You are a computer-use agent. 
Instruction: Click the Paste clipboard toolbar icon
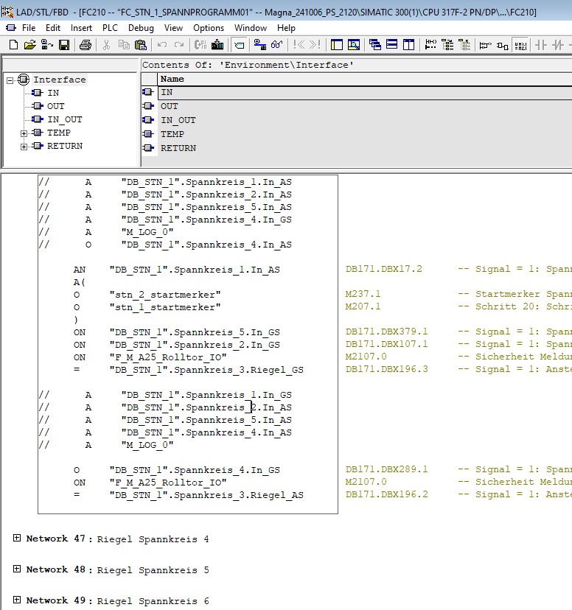point(140,45)
